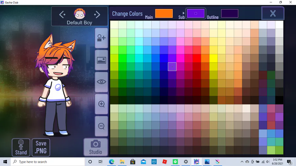This screenshot has height=166, width=296.
Task: Select the purple Sub color swatch
Action: pos(196,13)
